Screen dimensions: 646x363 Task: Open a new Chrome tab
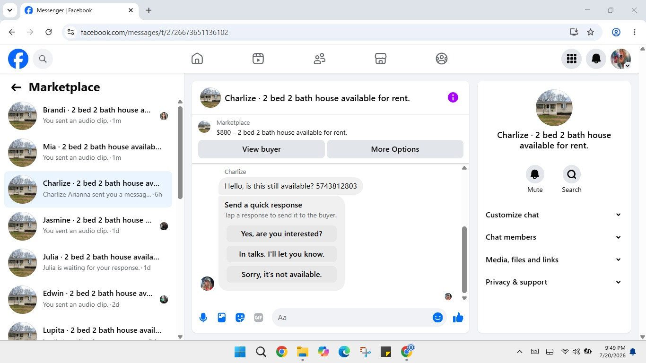[149, 10]
